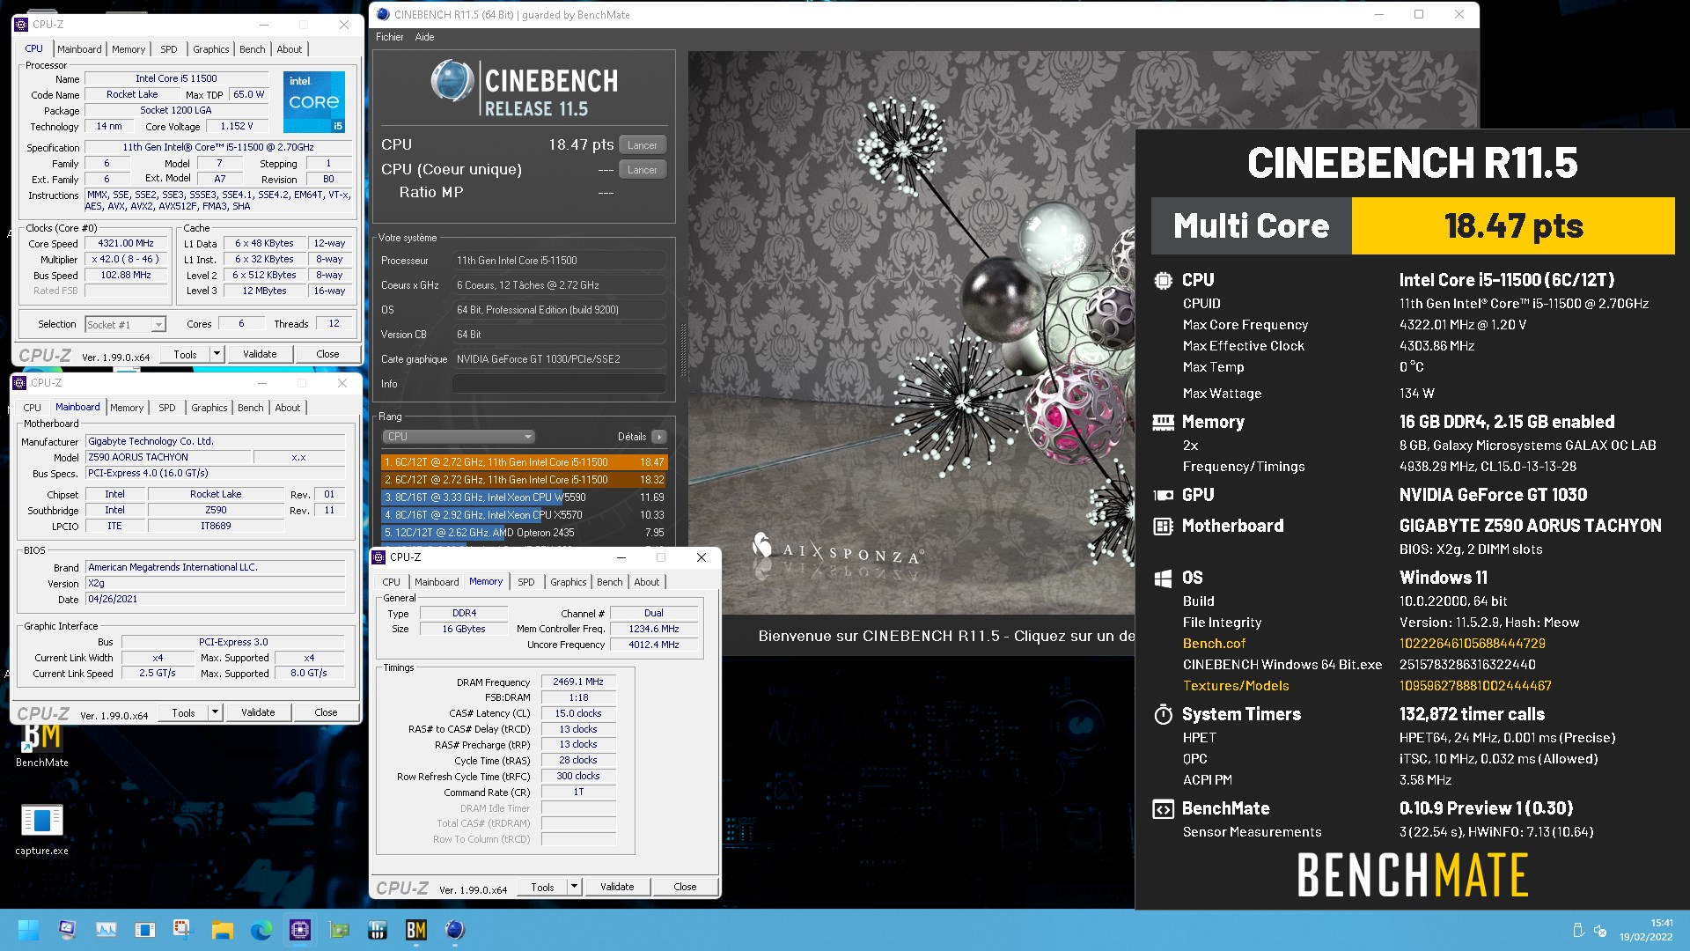Select ranking row AMD Opteron 2435
This screenshot has height=951, width=1690.
(x=524, y=533)
